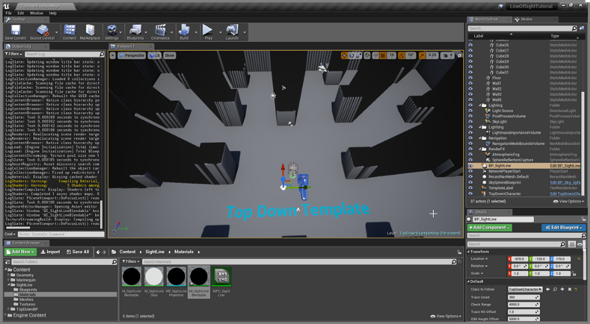Reset Location to default with yellow arrow
590x324 pixels.
[579, 258]
